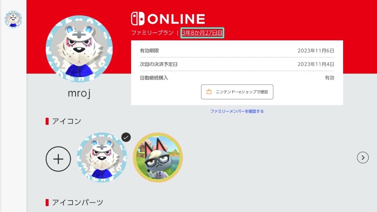This screenshot has height=212, width=377.
Task: Select the gray cat with glasses icon
Action: point(158,158)
